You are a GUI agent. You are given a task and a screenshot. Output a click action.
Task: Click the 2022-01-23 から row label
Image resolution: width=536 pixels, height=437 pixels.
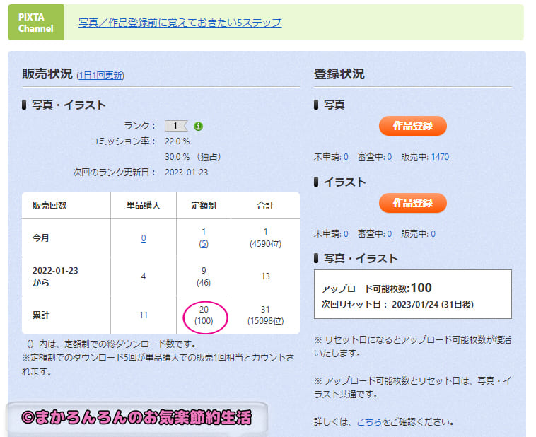[x=55, y=276]
